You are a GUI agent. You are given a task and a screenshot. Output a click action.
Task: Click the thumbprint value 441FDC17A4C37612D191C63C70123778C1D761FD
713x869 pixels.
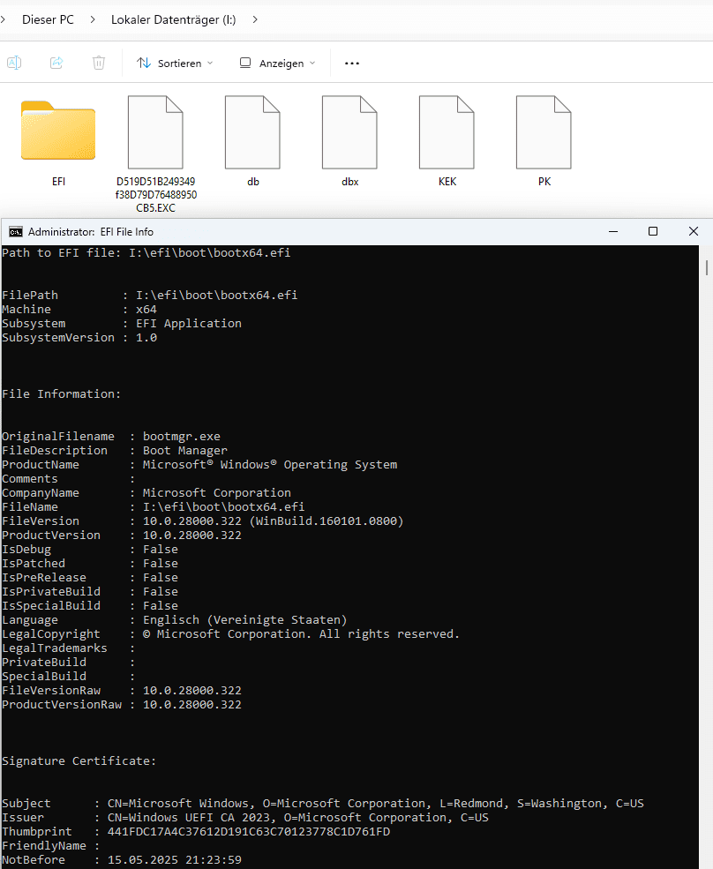click(x=248, y=831)
